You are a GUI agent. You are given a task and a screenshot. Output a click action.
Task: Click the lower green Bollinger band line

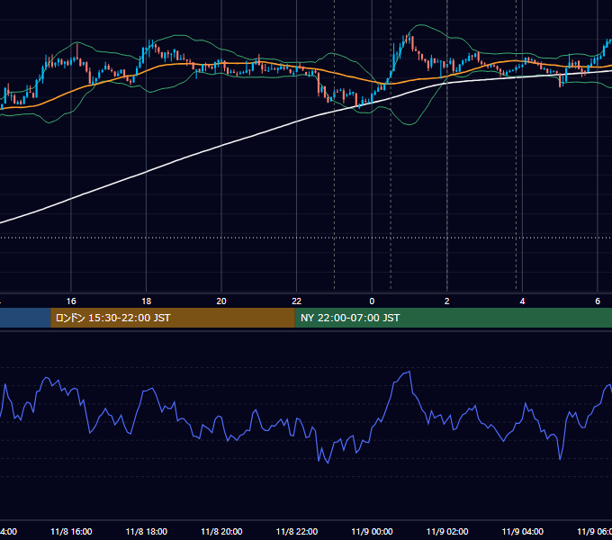[409, 124]
